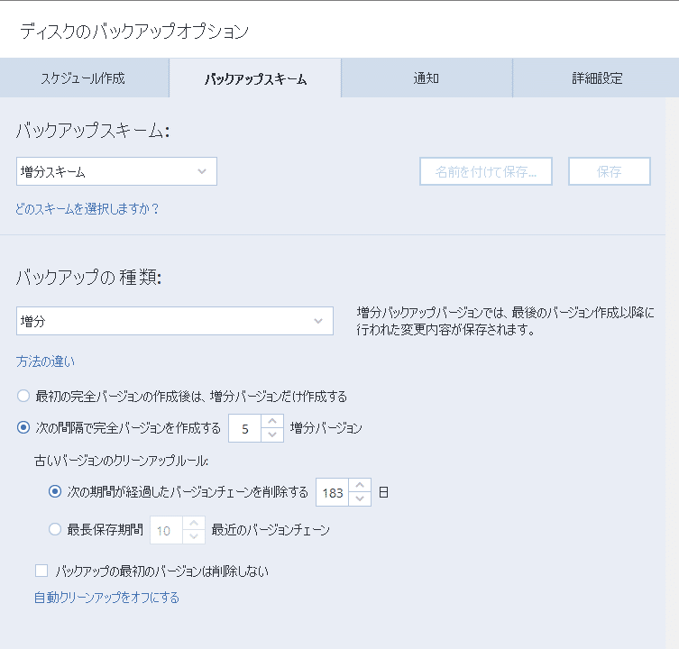Screen dimensions: 679x649
Task: Select the 最長保存期間 radio button
Action: pos(55,529)
